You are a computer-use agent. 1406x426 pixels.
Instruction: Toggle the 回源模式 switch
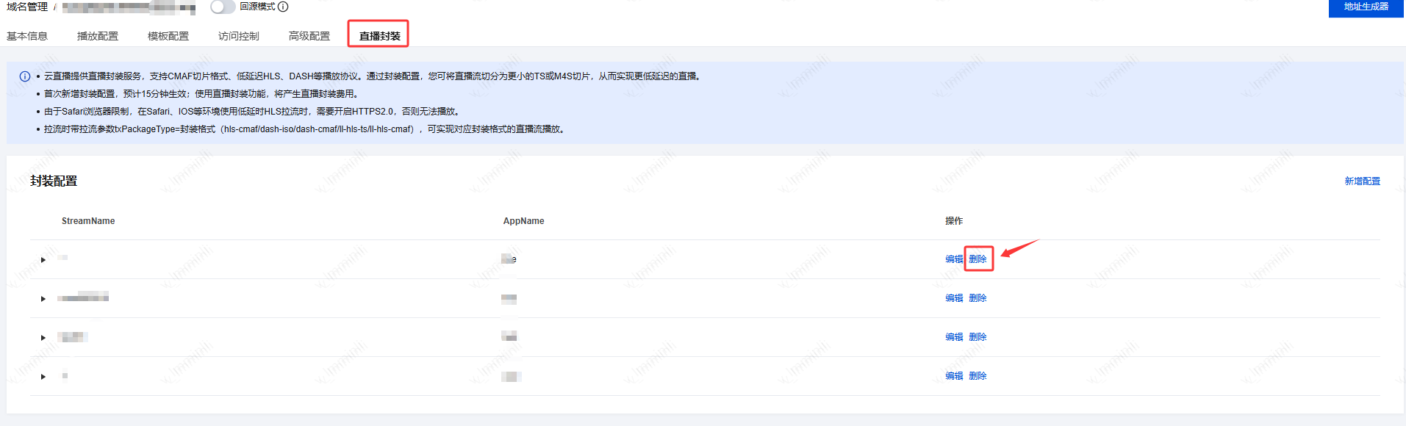pyautogui.click(x=223, y=7)
